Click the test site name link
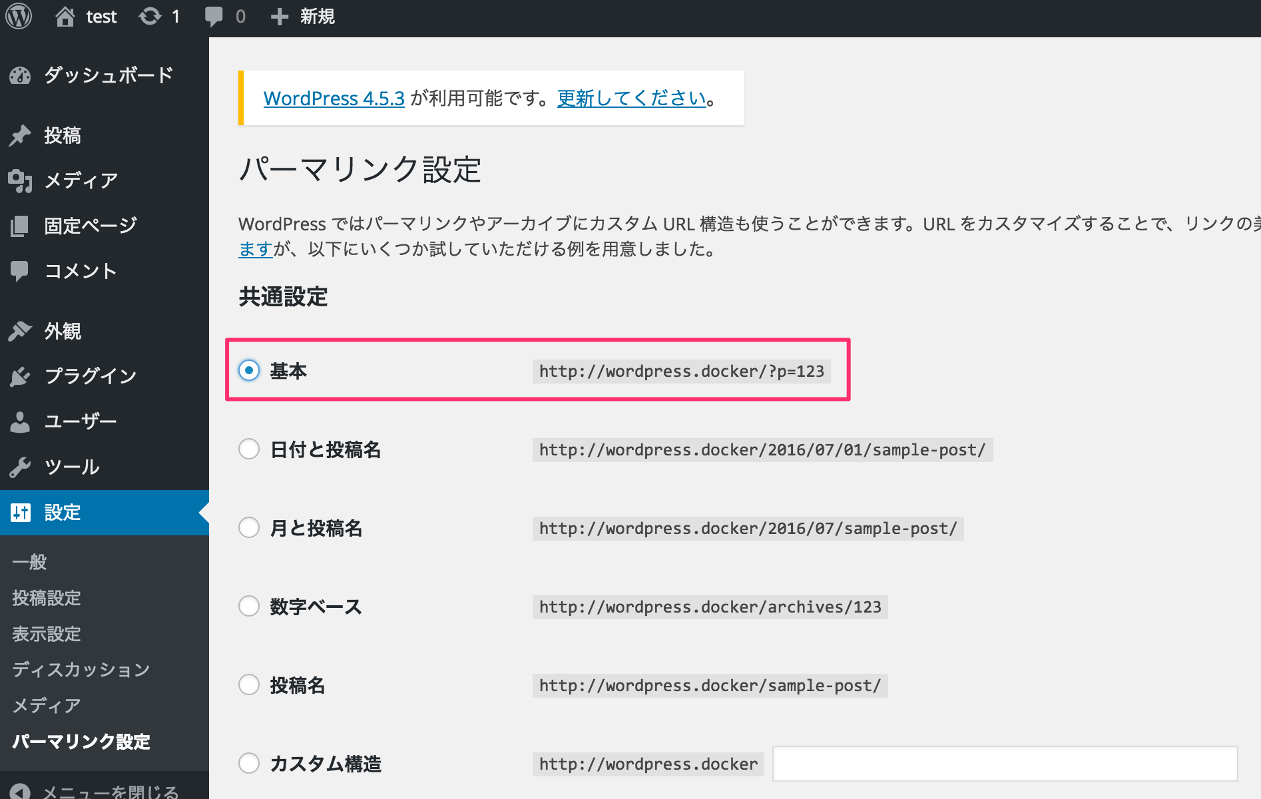Viewport: 1261px width, 799px height. 102,17
